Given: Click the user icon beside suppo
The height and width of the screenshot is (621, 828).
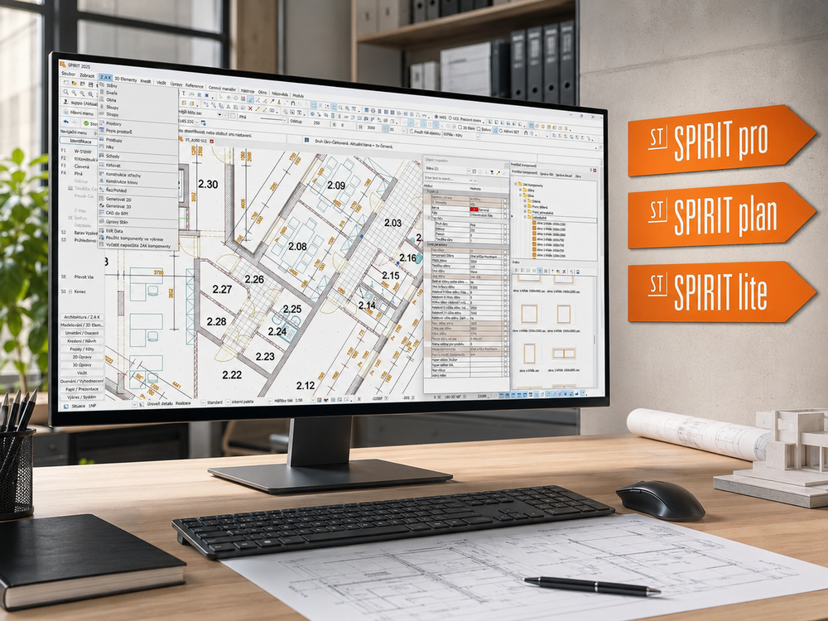Looking at the screenshot, I should [66, 101].
